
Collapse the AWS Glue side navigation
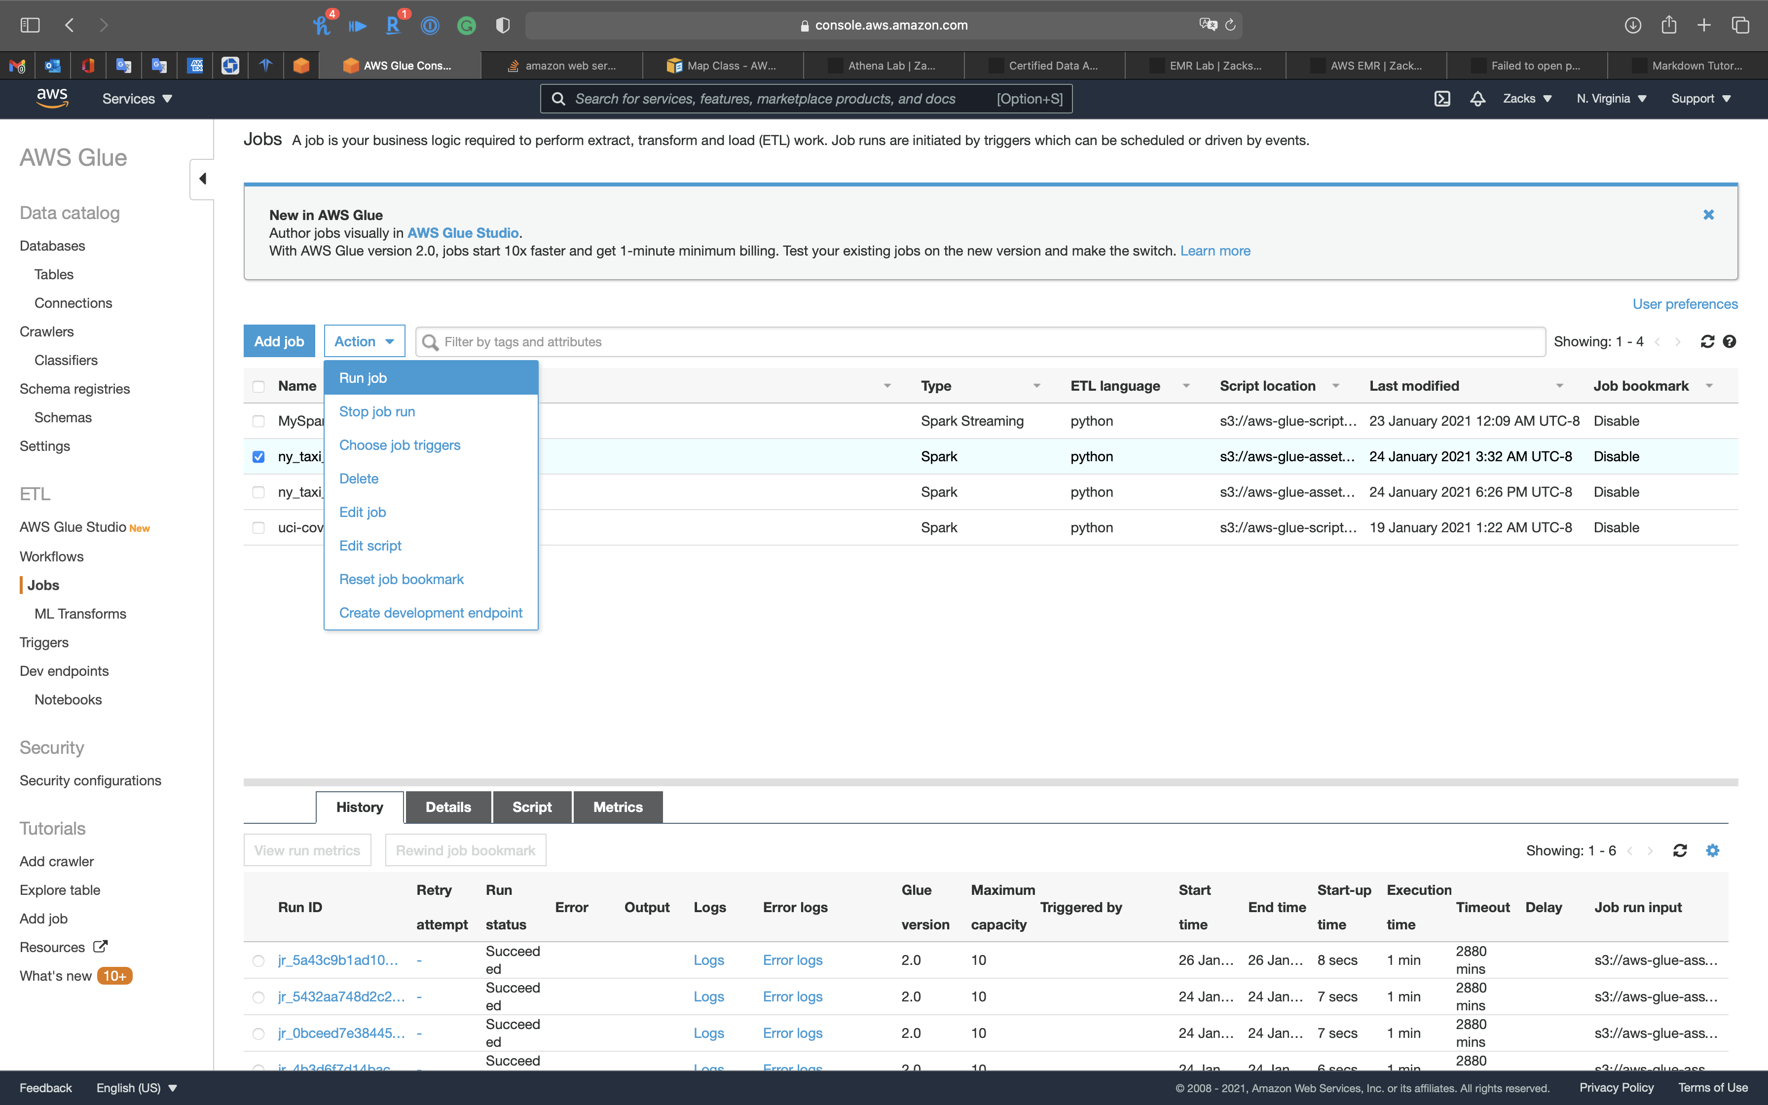(x=202, y=179)
